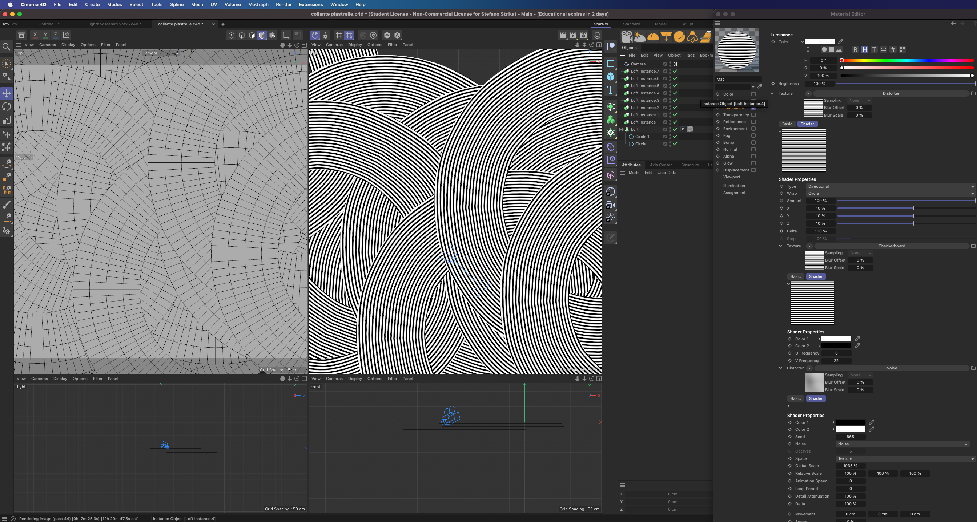Viewport: 977px width, 522px height.
Task: Click the Cube primitive icon
Action: coord(611,77)
